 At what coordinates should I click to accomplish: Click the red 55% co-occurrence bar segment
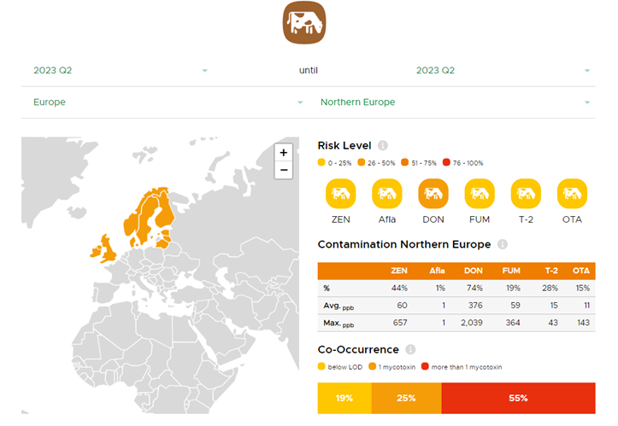click(518, 398)
